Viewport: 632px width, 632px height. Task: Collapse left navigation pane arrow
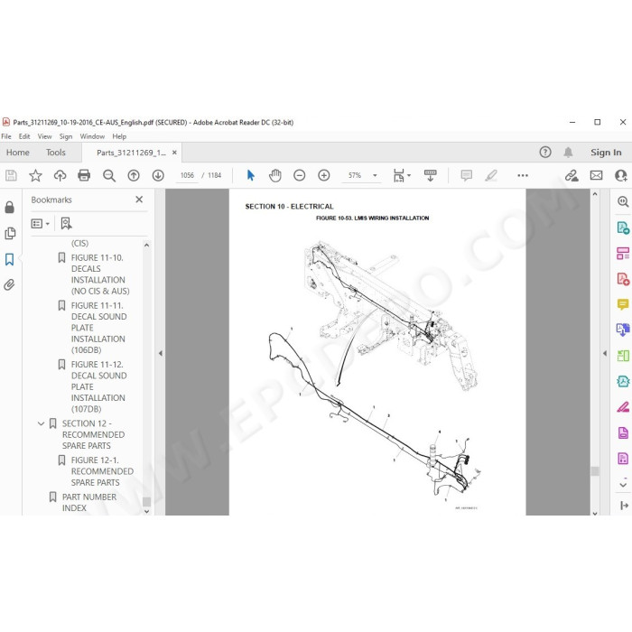click(161, 354)
